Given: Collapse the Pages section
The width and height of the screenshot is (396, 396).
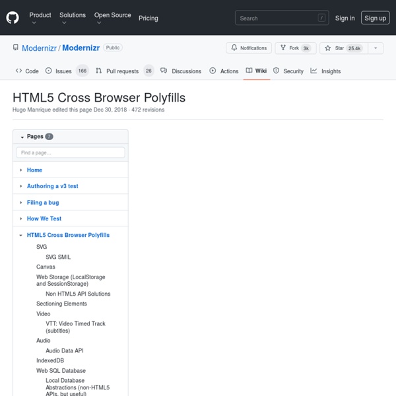Looking at the screenshot, I should coord(22,137).
